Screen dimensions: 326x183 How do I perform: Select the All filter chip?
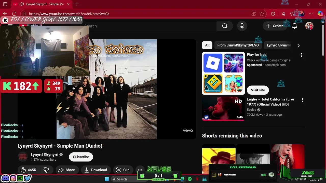[x=207, y=45]
